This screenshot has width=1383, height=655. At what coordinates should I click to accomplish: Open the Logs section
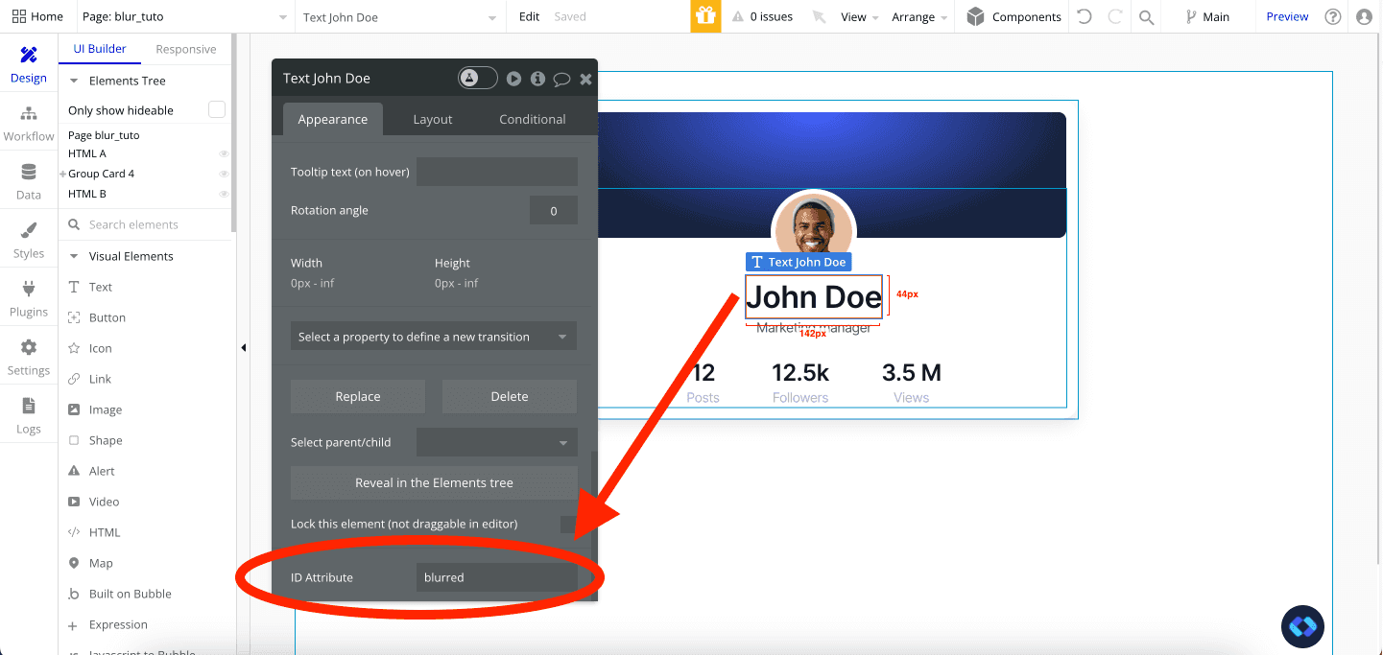point(29,416)
